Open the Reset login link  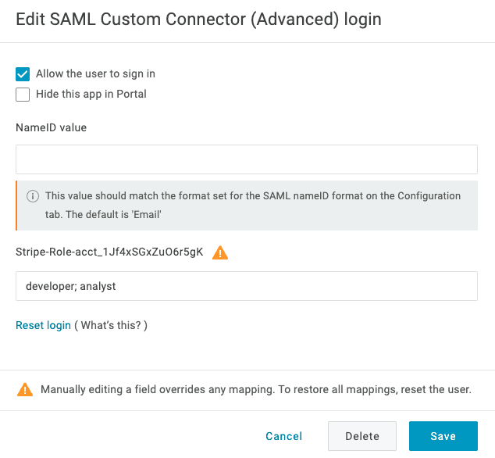(x=43, y=325)
